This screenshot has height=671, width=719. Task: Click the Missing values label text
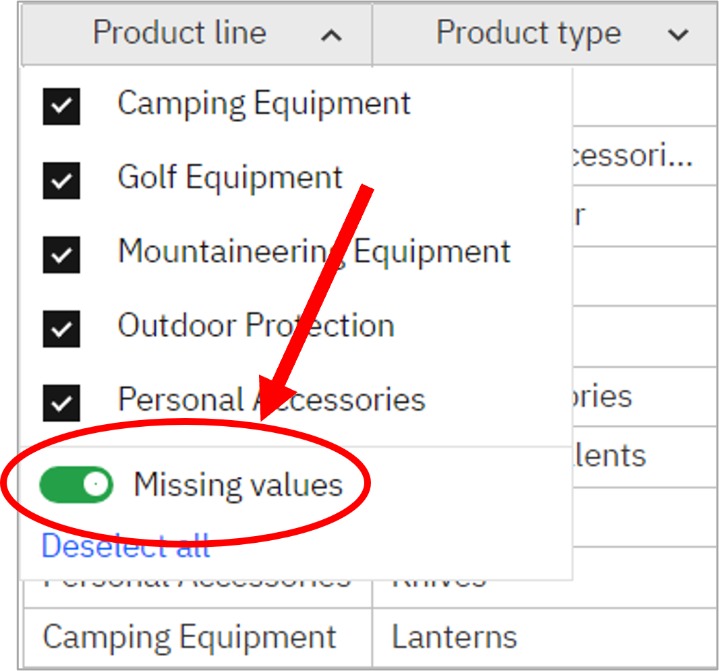click(238, 485)
